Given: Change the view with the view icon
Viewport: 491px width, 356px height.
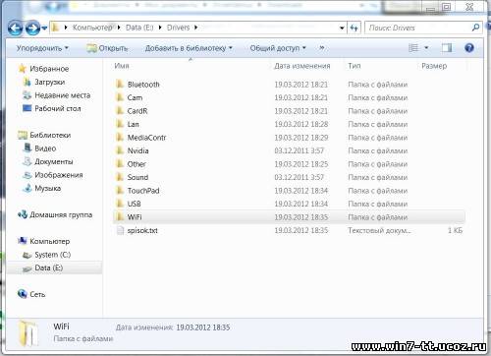Looking at the screenshot, I should tap(413, 48).
